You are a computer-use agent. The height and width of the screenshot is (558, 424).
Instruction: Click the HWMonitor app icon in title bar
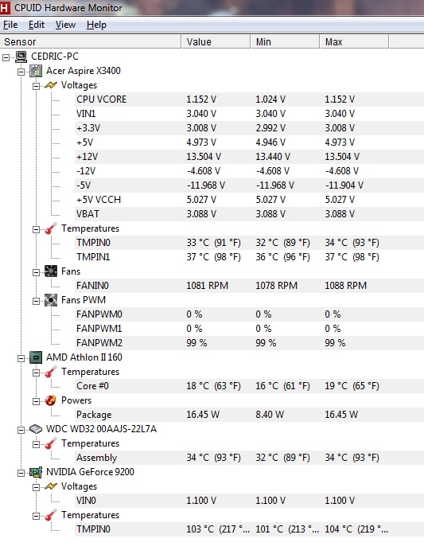(x=5, y=7)
